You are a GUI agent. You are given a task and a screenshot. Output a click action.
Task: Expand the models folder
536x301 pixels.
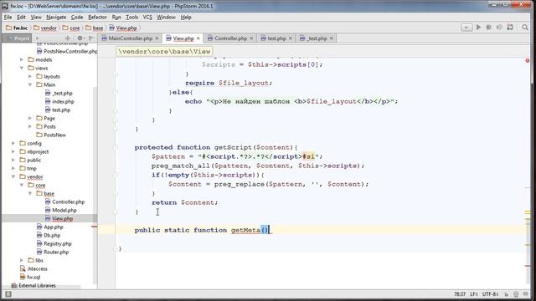tap(22, 59)
